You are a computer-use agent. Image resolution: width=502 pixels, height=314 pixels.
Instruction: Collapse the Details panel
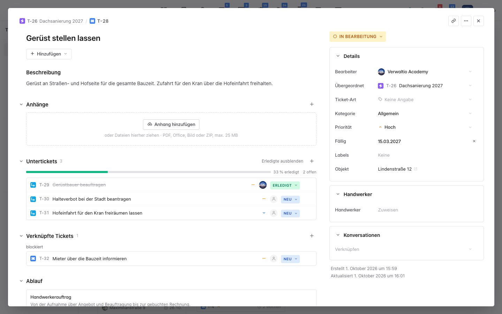coord(338,56)
